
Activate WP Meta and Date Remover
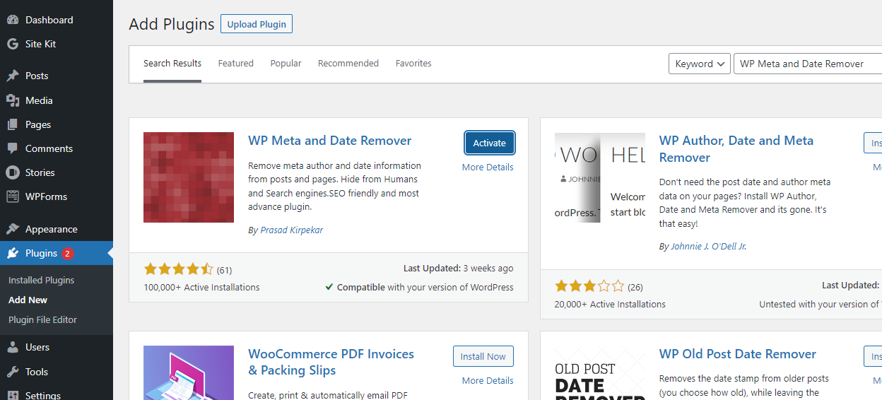[490, 143]
